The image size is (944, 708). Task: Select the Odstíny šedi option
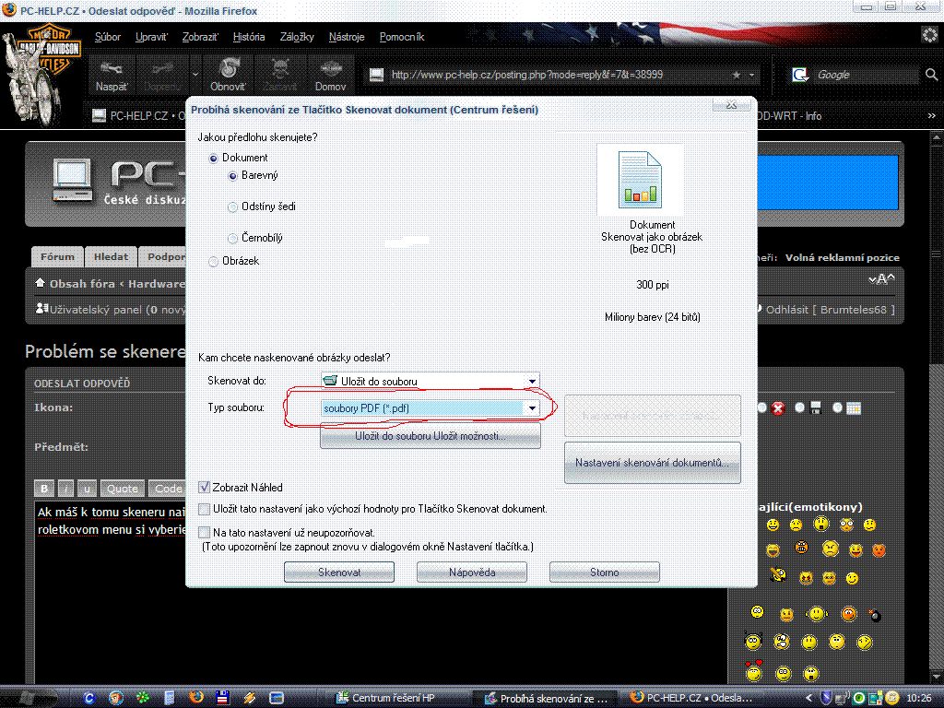[232, 207]
